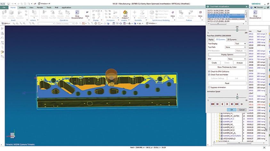Open the Shop Documentation icon in Operations group

[x=77, y=15]
